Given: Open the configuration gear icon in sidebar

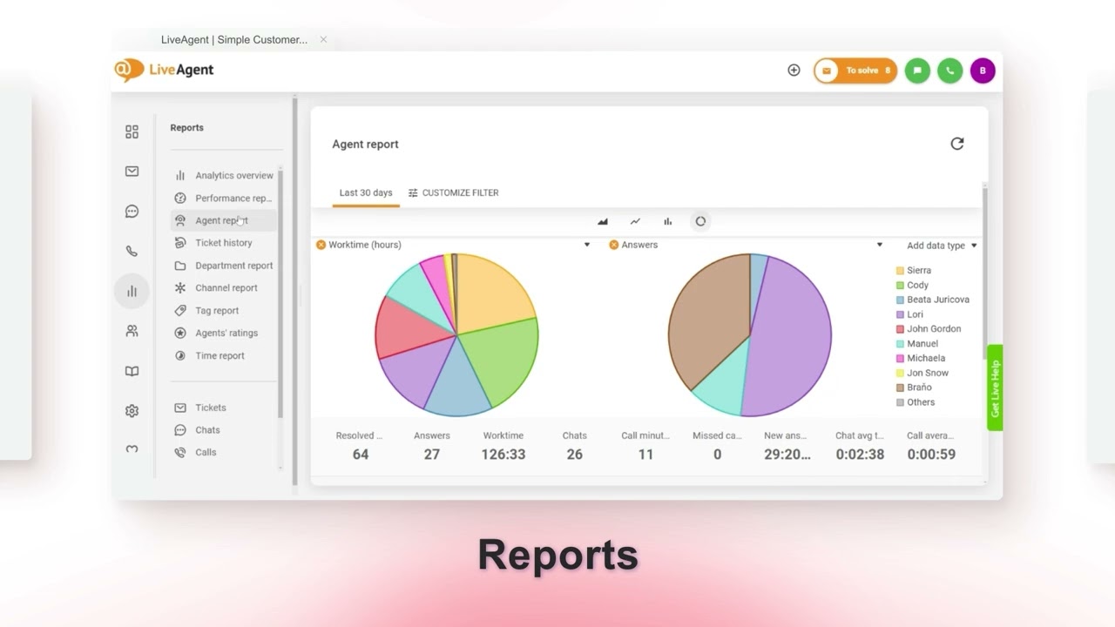Looking at the screenshot, I should [132, 411].
